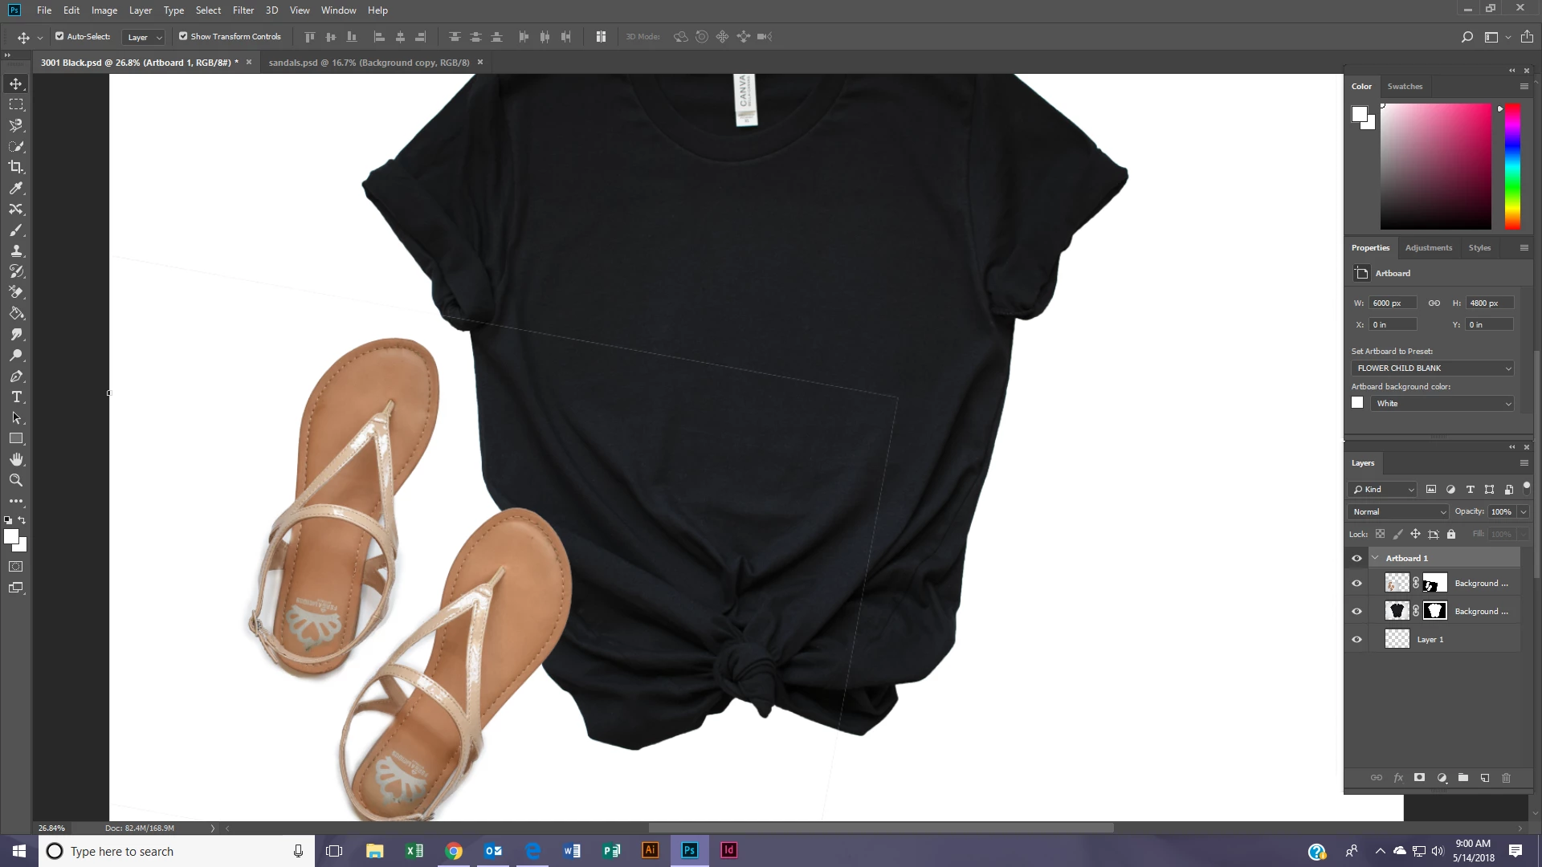Open Artboard background color White dropdown
The width and height of the screenshot is (1542, 867).
[1442, 403]
